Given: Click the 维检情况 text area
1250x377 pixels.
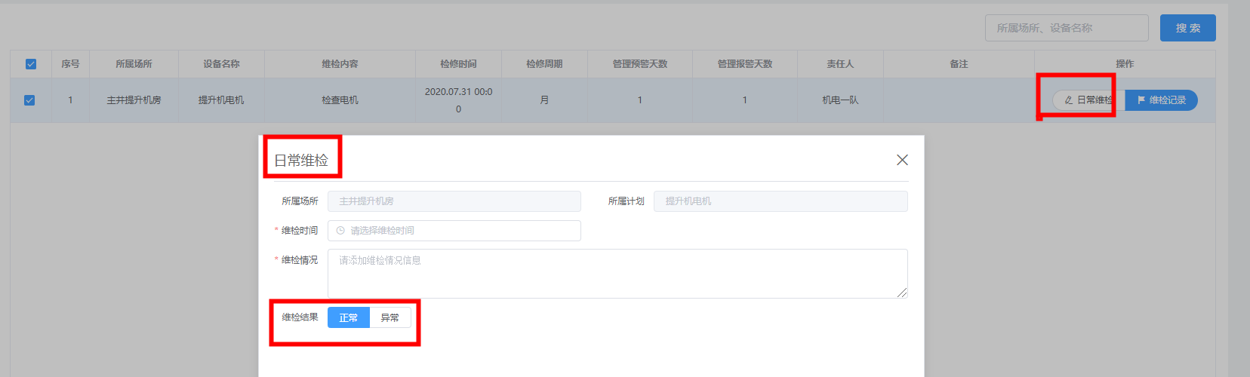Looking at the screenshot, I should [x=617, y=274].
